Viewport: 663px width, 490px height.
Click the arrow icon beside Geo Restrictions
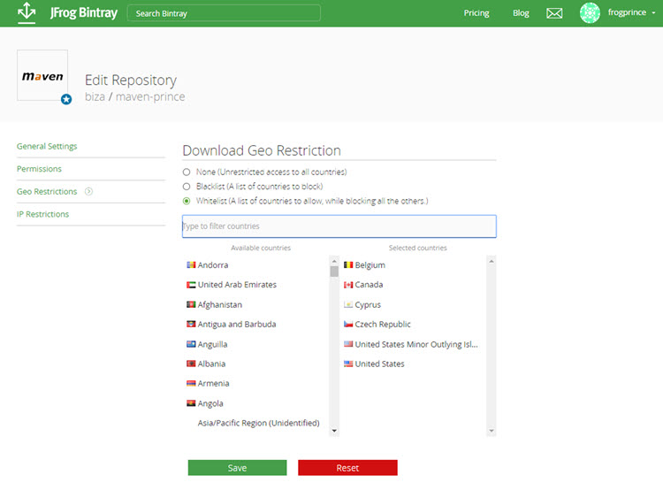(x=88, y=191)
